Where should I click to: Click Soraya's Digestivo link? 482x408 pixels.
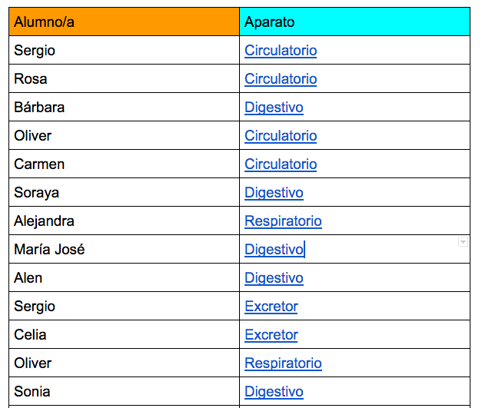coord(274,193)
